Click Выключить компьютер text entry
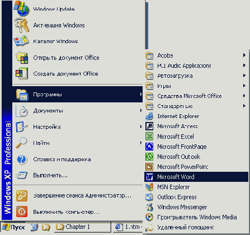 (x=67, y=212)
